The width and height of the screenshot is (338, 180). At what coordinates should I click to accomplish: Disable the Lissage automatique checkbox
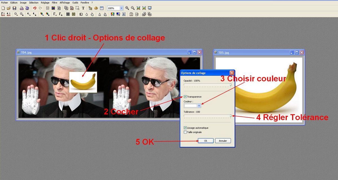tap(185, 128)
